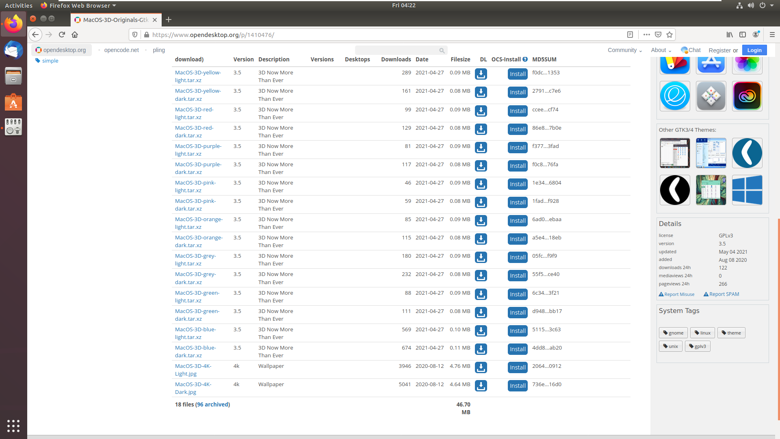Click the Register link
The height and width of the screenshot is (439, 780).
pyautogui.click(x=719, y=50)
